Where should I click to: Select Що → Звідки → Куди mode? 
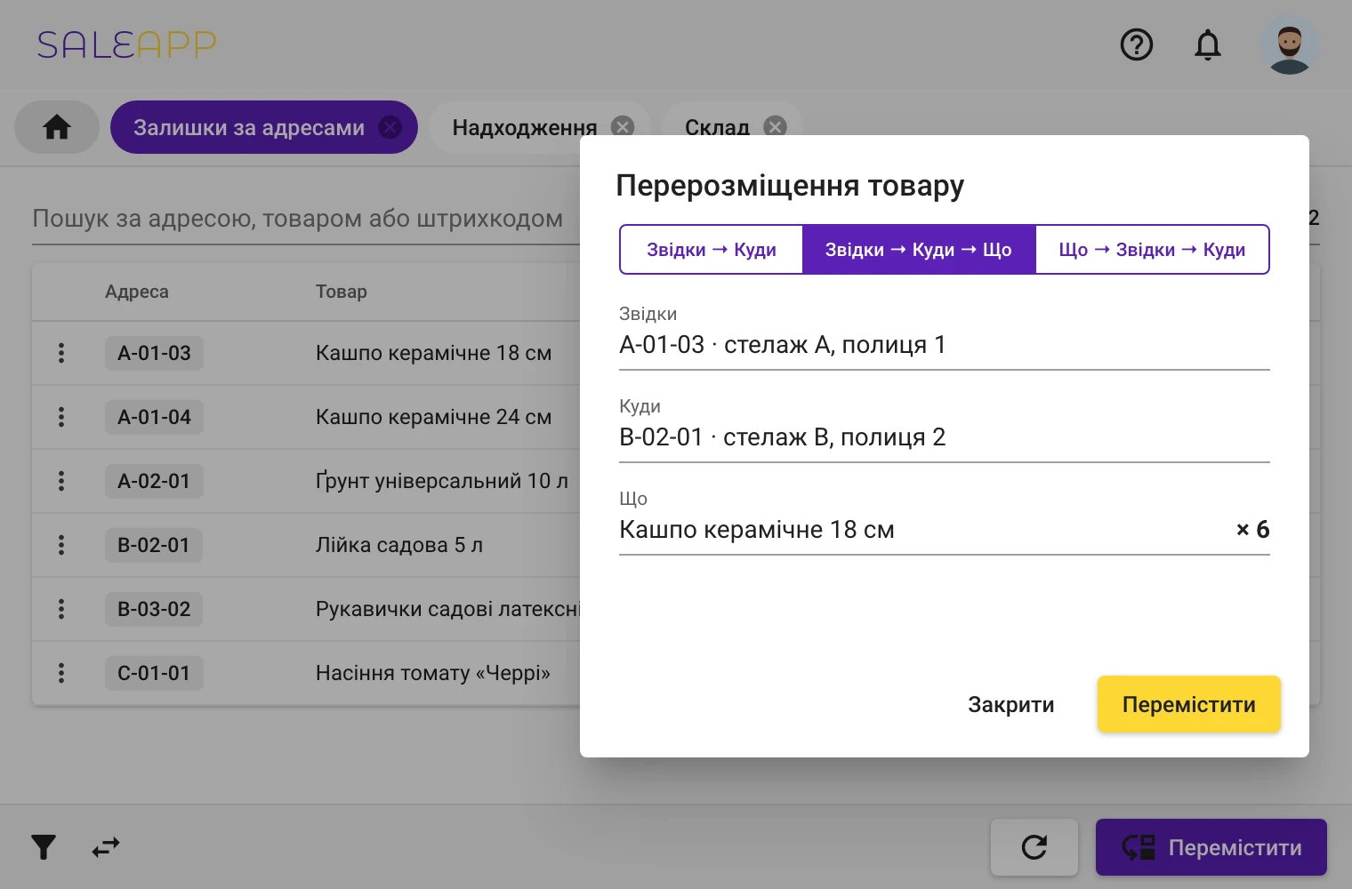pyautogui.click(x=1152, y=250)
